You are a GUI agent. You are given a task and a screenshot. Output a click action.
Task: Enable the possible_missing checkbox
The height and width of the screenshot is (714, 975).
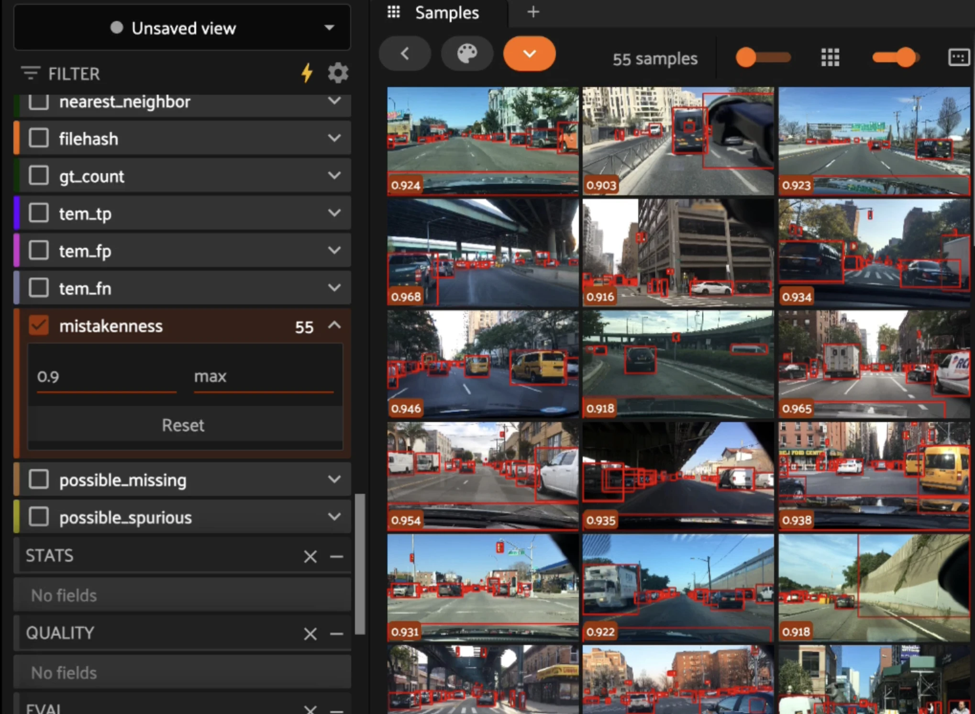pos(39,479)
